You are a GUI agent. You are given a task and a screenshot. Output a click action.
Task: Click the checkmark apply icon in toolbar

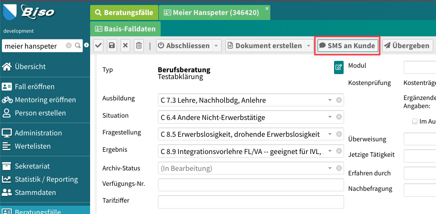tap(98, 46)
